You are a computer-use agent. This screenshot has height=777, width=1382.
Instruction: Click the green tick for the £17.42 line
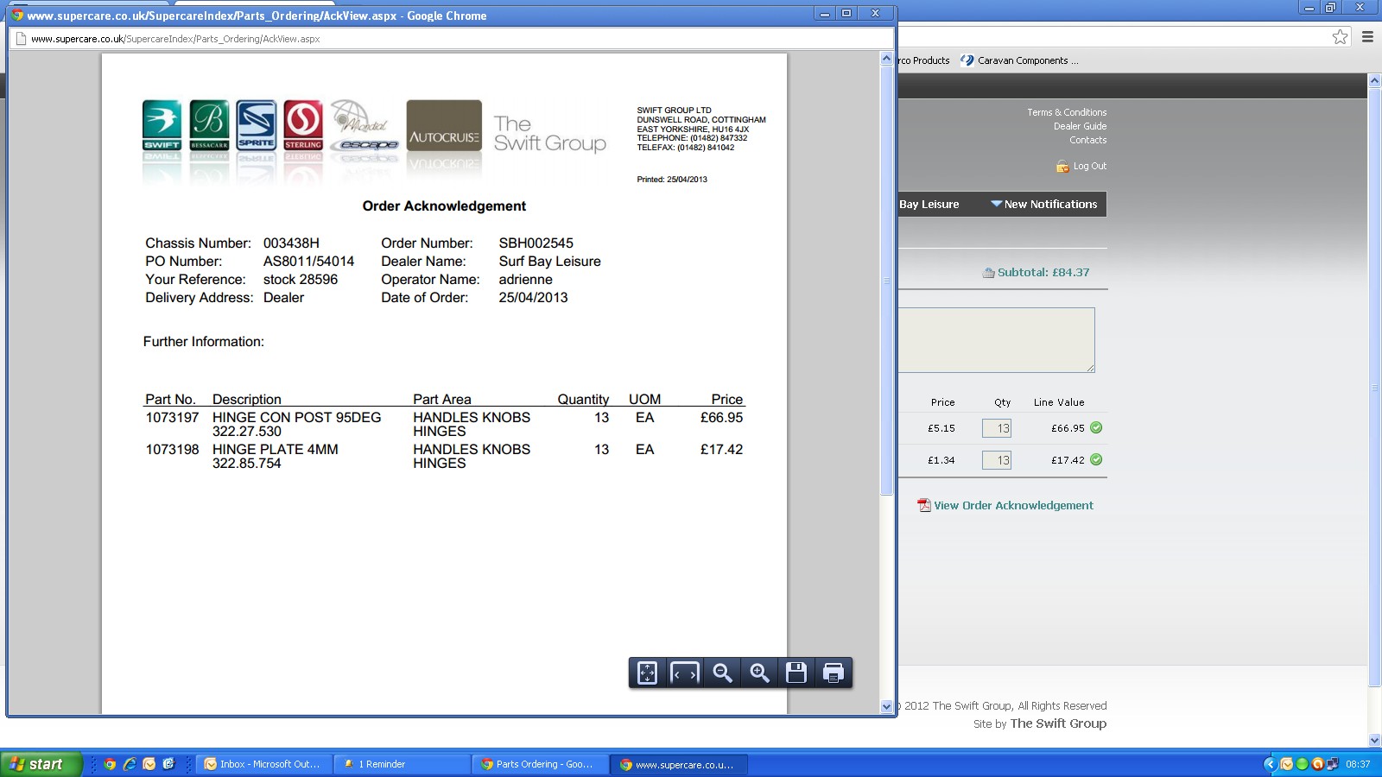click(x=1096, y=459)
